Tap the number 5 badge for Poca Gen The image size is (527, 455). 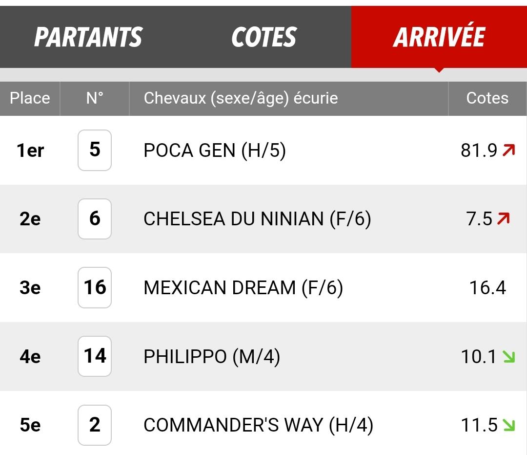pos(95,150)
